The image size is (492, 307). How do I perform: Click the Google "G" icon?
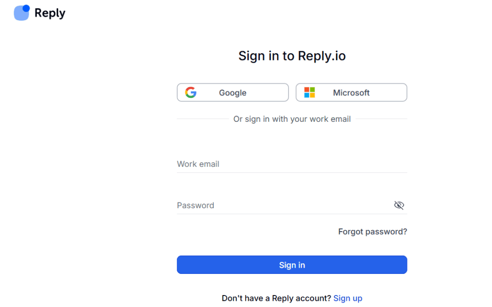tap(191, 93)
